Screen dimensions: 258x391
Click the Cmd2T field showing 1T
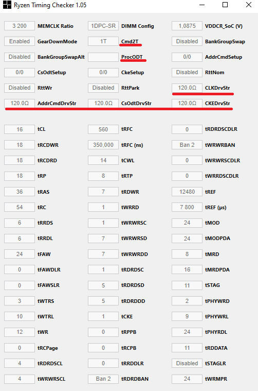tap(103, 41)
